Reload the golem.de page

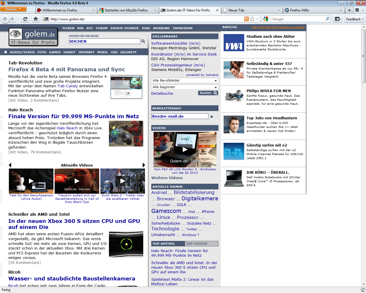[25, 19]
